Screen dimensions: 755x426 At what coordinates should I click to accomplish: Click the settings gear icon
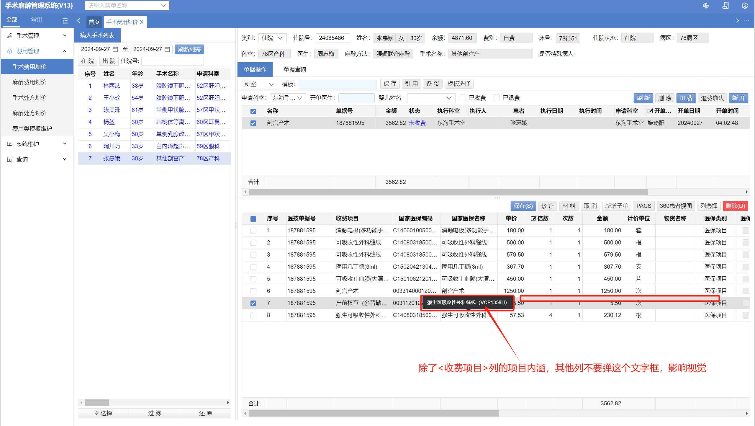tap(744, 6)
